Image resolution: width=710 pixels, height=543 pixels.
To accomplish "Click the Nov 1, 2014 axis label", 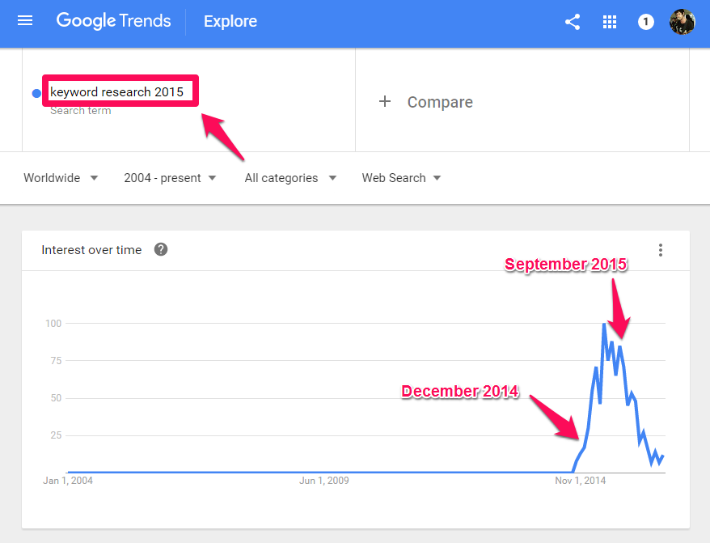I will pos(580,481).
